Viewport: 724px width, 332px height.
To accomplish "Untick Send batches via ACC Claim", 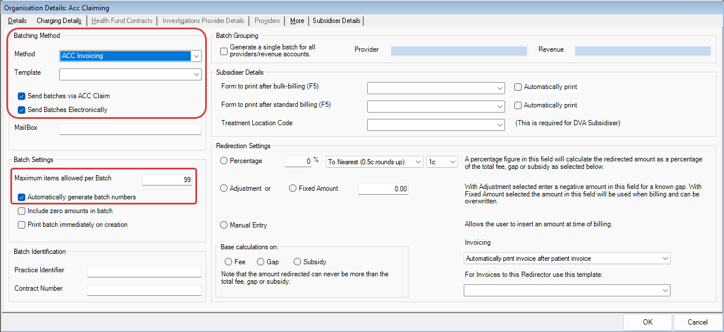I will (x=22, y=96).
